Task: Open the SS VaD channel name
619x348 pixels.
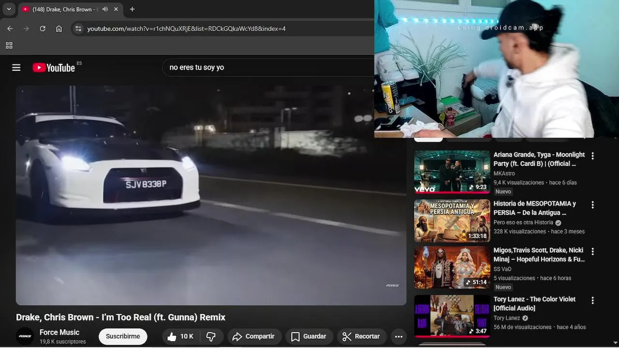Action: (502, 269)
